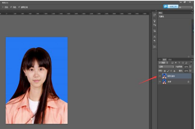Open the workspace 3D selector
The height and width of the screenshot is (129, 195).
[186, 7]
